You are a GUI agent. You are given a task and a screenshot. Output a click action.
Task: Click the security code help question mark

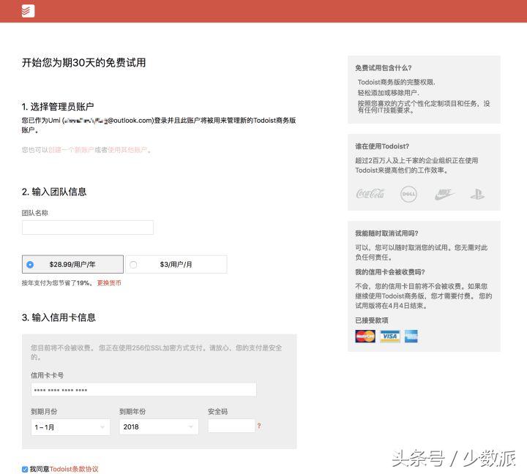coord(259,426)
